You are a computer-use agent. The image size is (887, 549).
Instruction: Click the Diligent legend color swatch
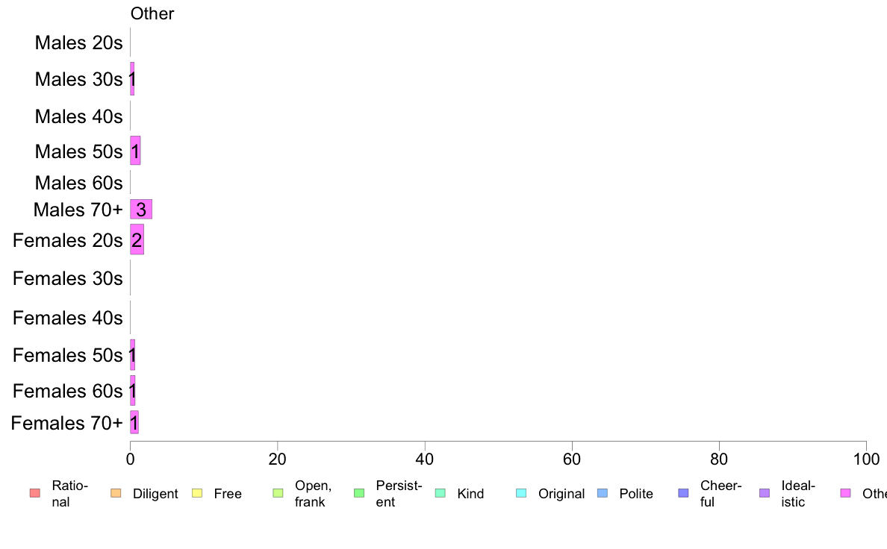click(x=116, y=493)
